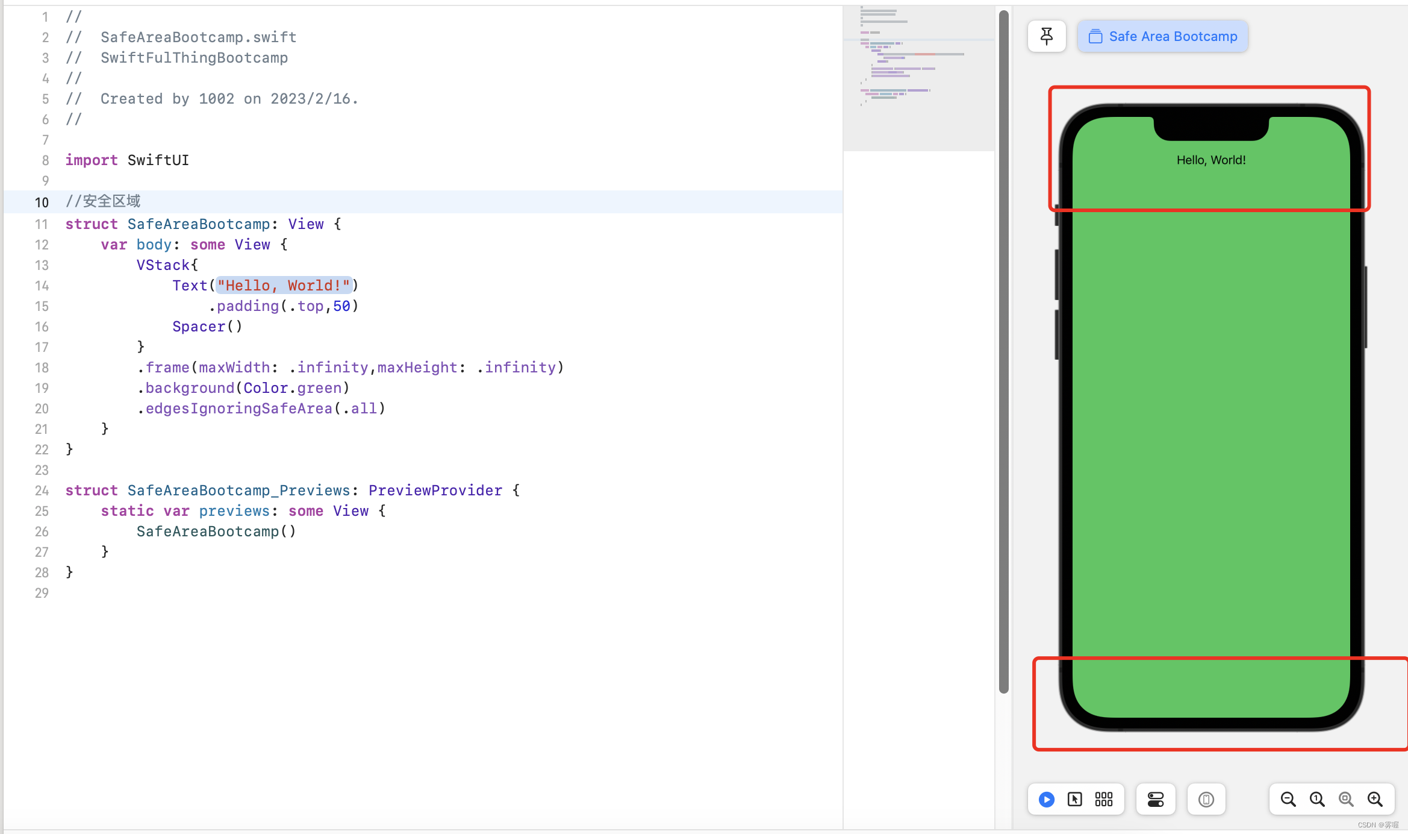This screenshot has width=1408, height=834.
Task: Click the "Hello, World!" string literal
Action: coord(284,286)
